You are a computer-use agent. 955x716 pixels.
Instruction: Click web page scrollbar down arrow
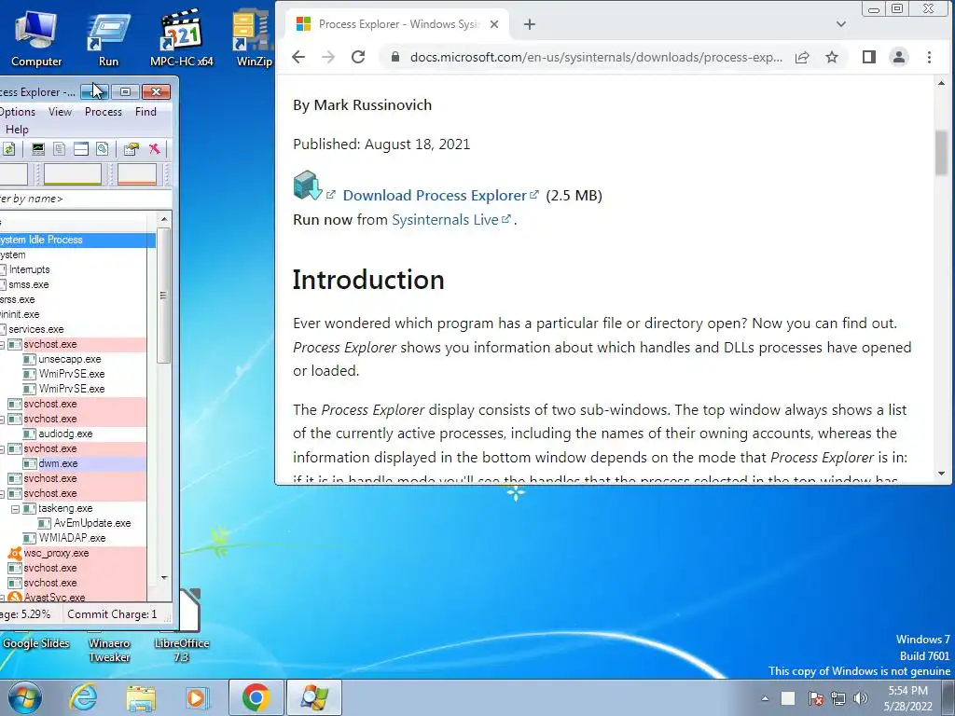point(942,473)
